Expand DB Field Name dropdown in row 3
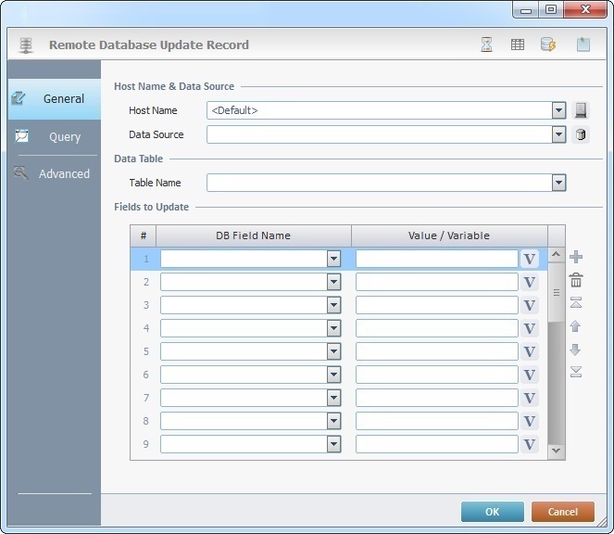Image resolution: width=614 pixels, height=534 pixels. click(x=334, y=305)
